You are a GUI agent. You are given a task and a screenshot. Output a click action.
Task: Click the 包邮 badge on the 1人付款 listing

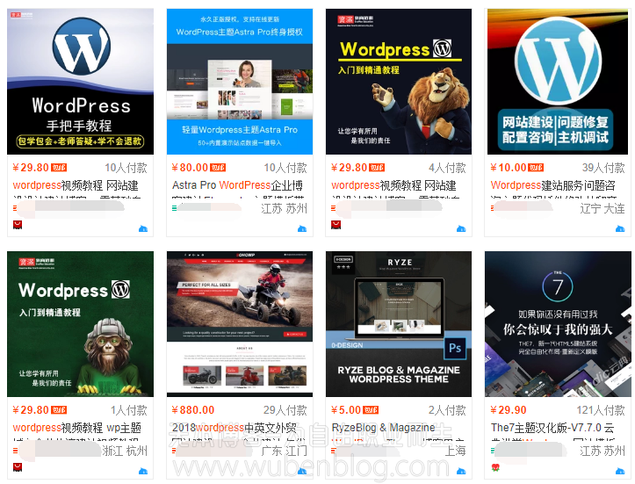click(x=59, y=410)
